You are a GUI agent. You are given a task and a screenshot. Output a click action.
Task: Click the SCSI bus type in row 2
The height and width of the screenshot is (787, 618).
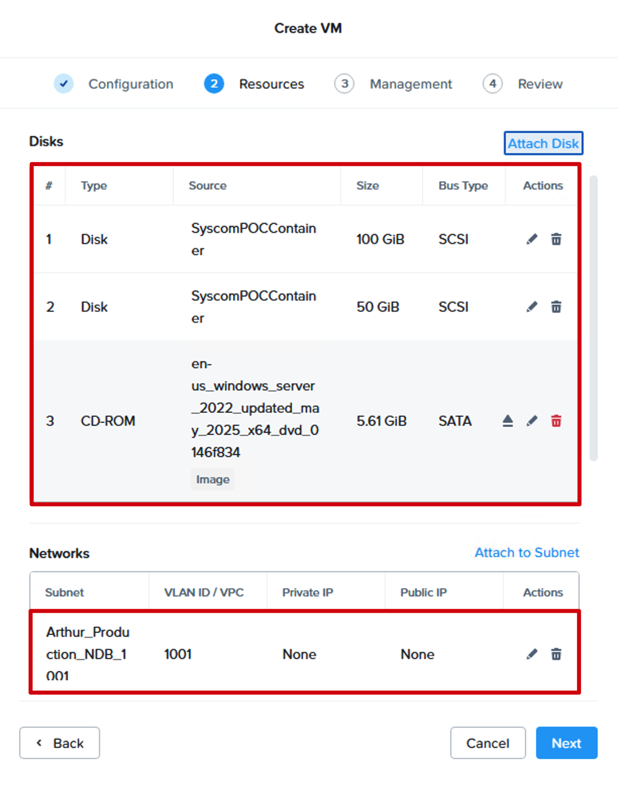(453, 307)
